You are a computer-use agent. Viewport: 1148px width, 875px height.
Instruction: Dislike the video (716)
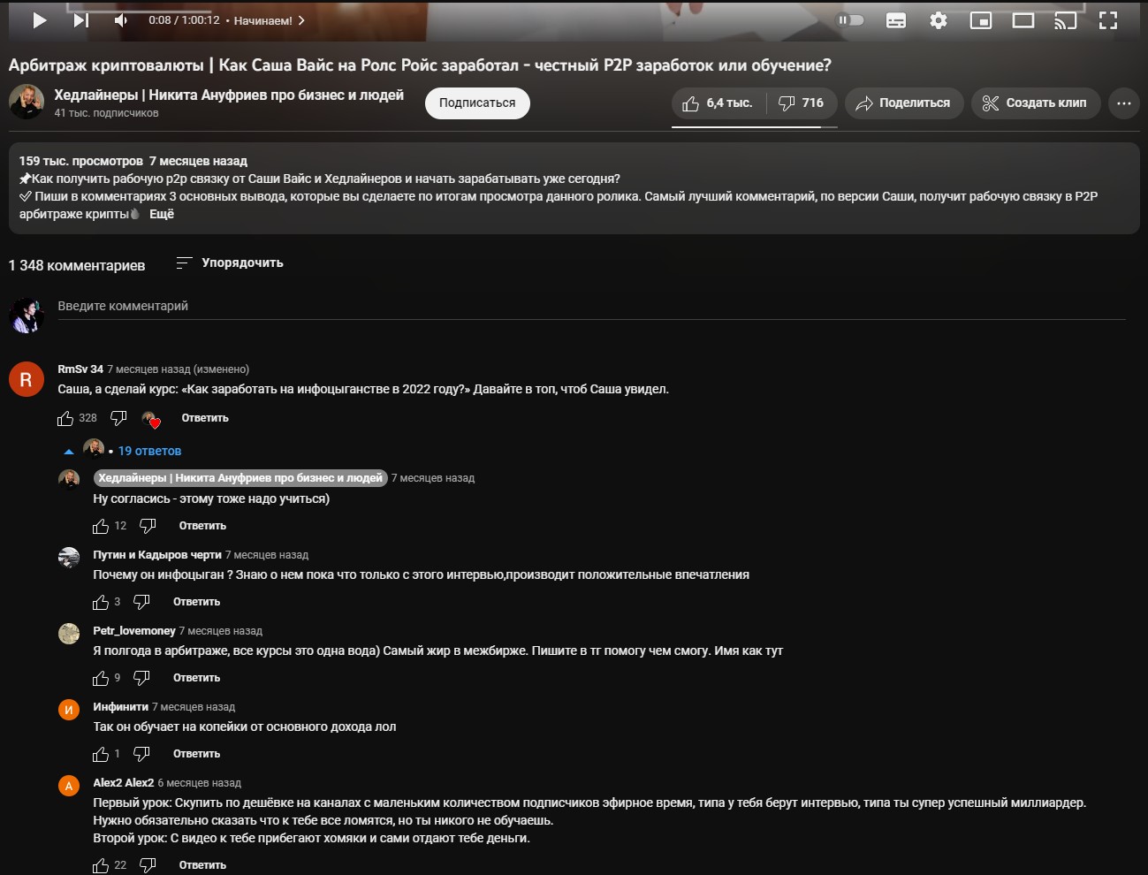tap(802, 103)
